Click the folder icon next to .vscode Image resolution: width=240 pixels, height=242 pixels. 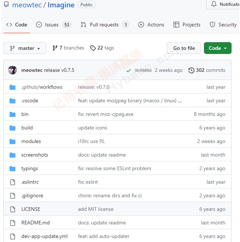tap(12, 101)
